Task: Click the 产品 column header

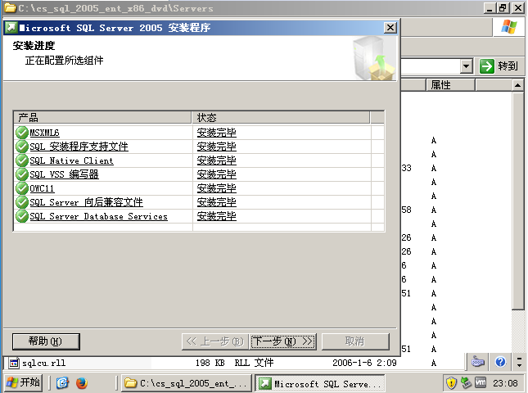Action: 102,118
